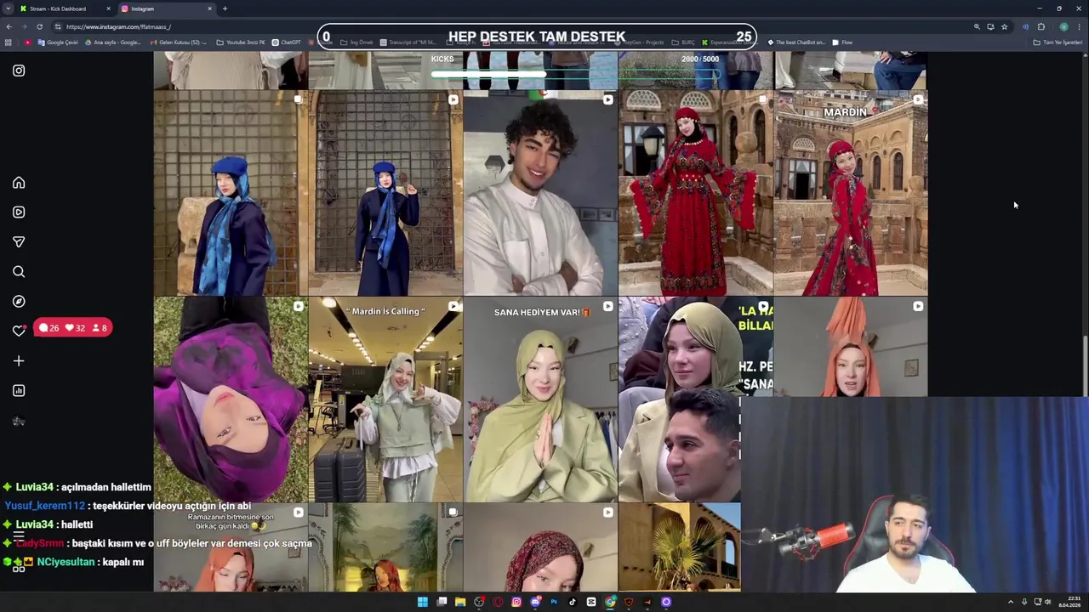Open File Explorer from the taskbar
This screenshot has height=612, width=1089.
coord(460,602)
